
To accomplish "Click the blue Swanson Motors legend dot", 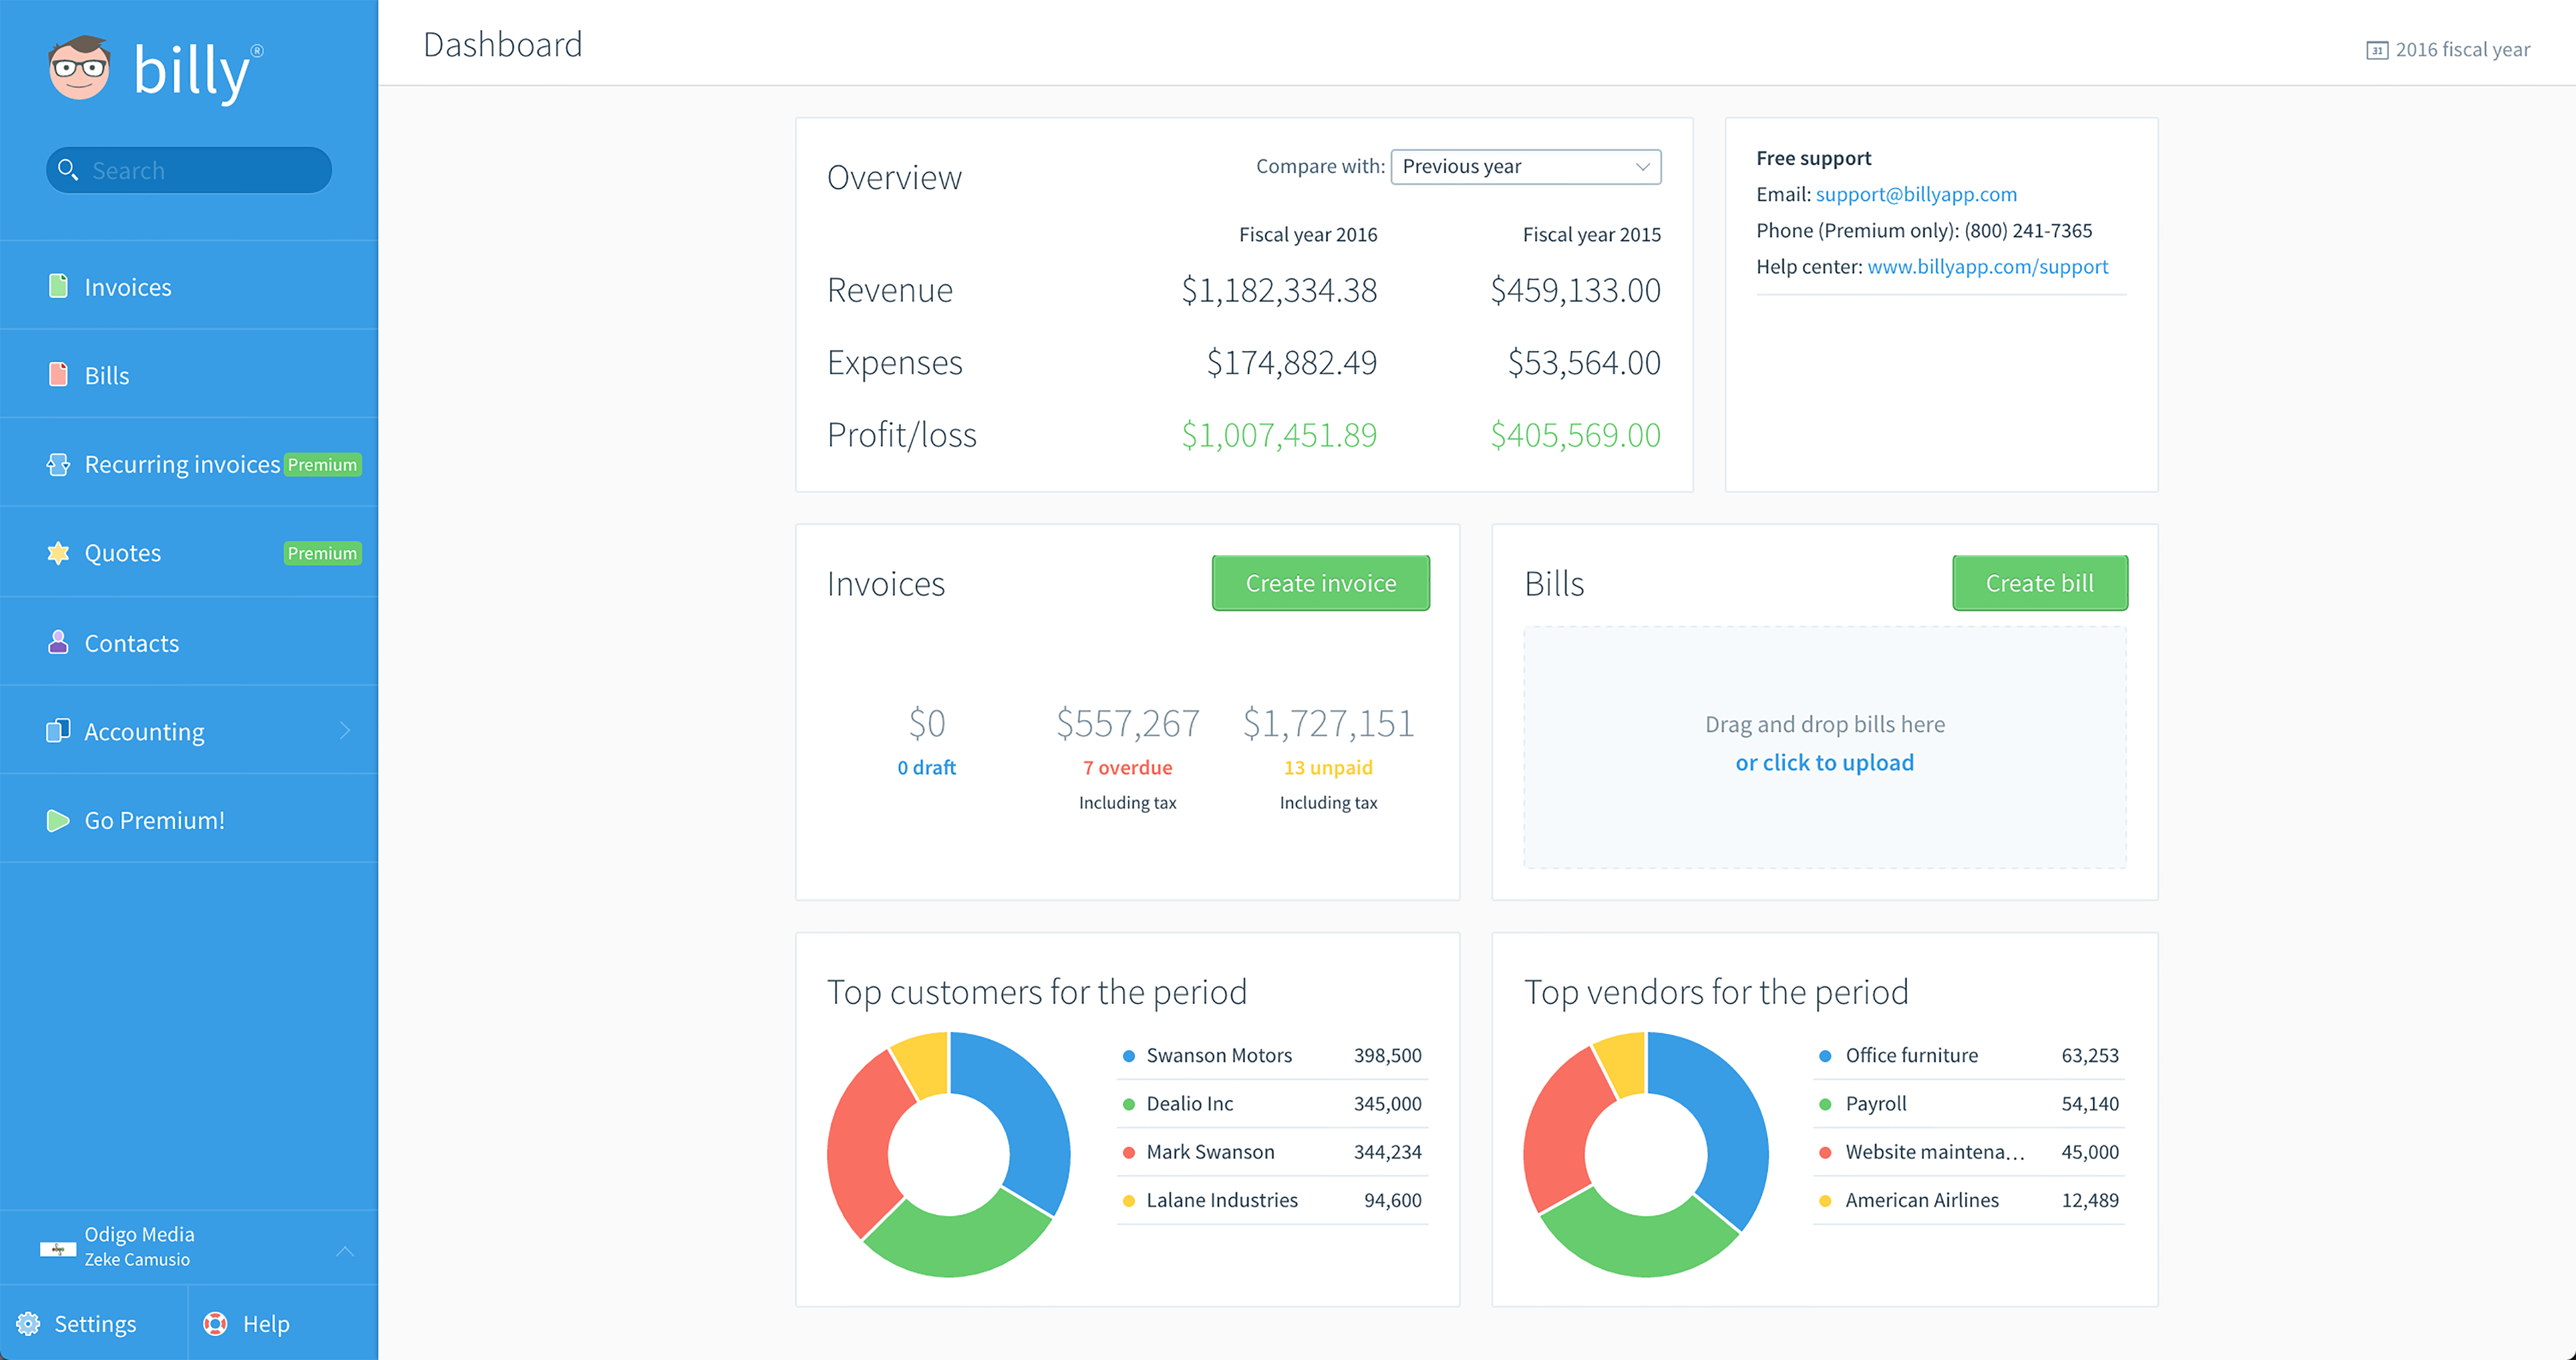I will coord(1129,1056).
